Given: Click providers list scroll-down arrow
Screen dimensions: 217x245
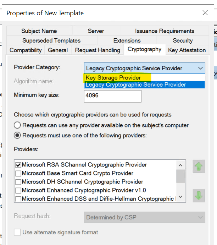Looking at the screenshot, I should (x=180, y=197).
